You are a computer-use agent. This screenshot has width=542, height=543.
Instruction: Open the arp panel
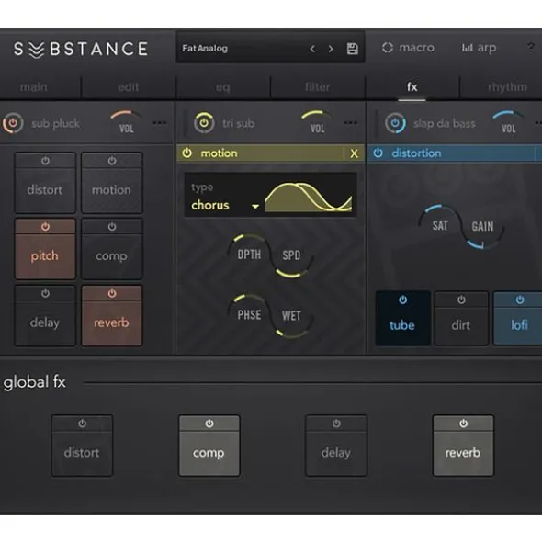[479, 48]
